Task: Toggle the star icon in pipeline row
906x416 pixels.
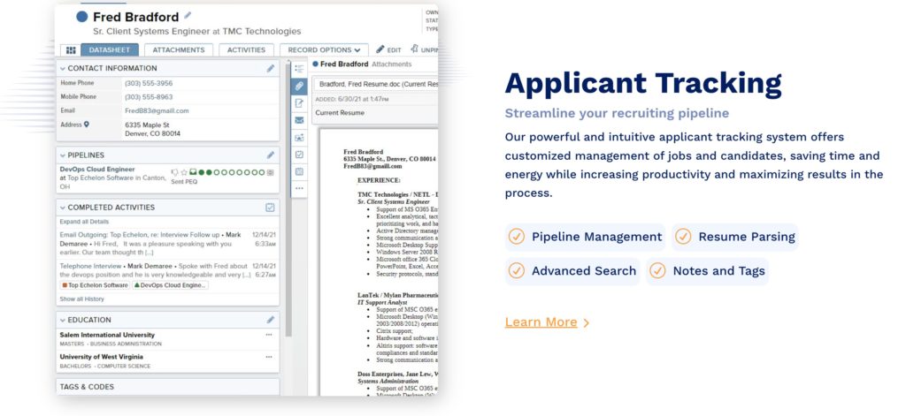Action: coord(184,172)
